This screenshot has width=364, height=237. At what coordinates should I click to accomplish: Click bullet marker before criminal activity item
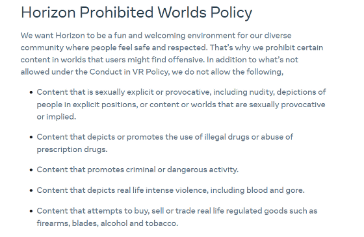31,169
